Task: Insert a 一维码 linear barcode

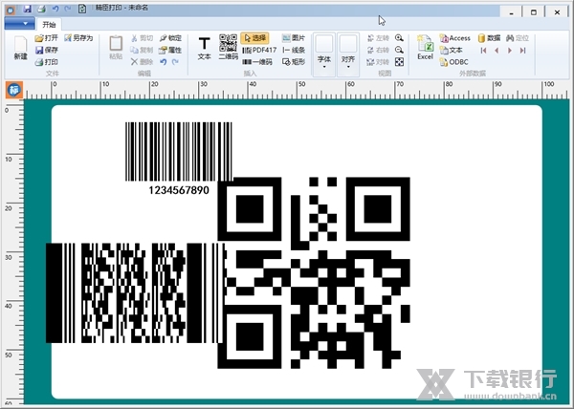Action: (x=258, y=61)
